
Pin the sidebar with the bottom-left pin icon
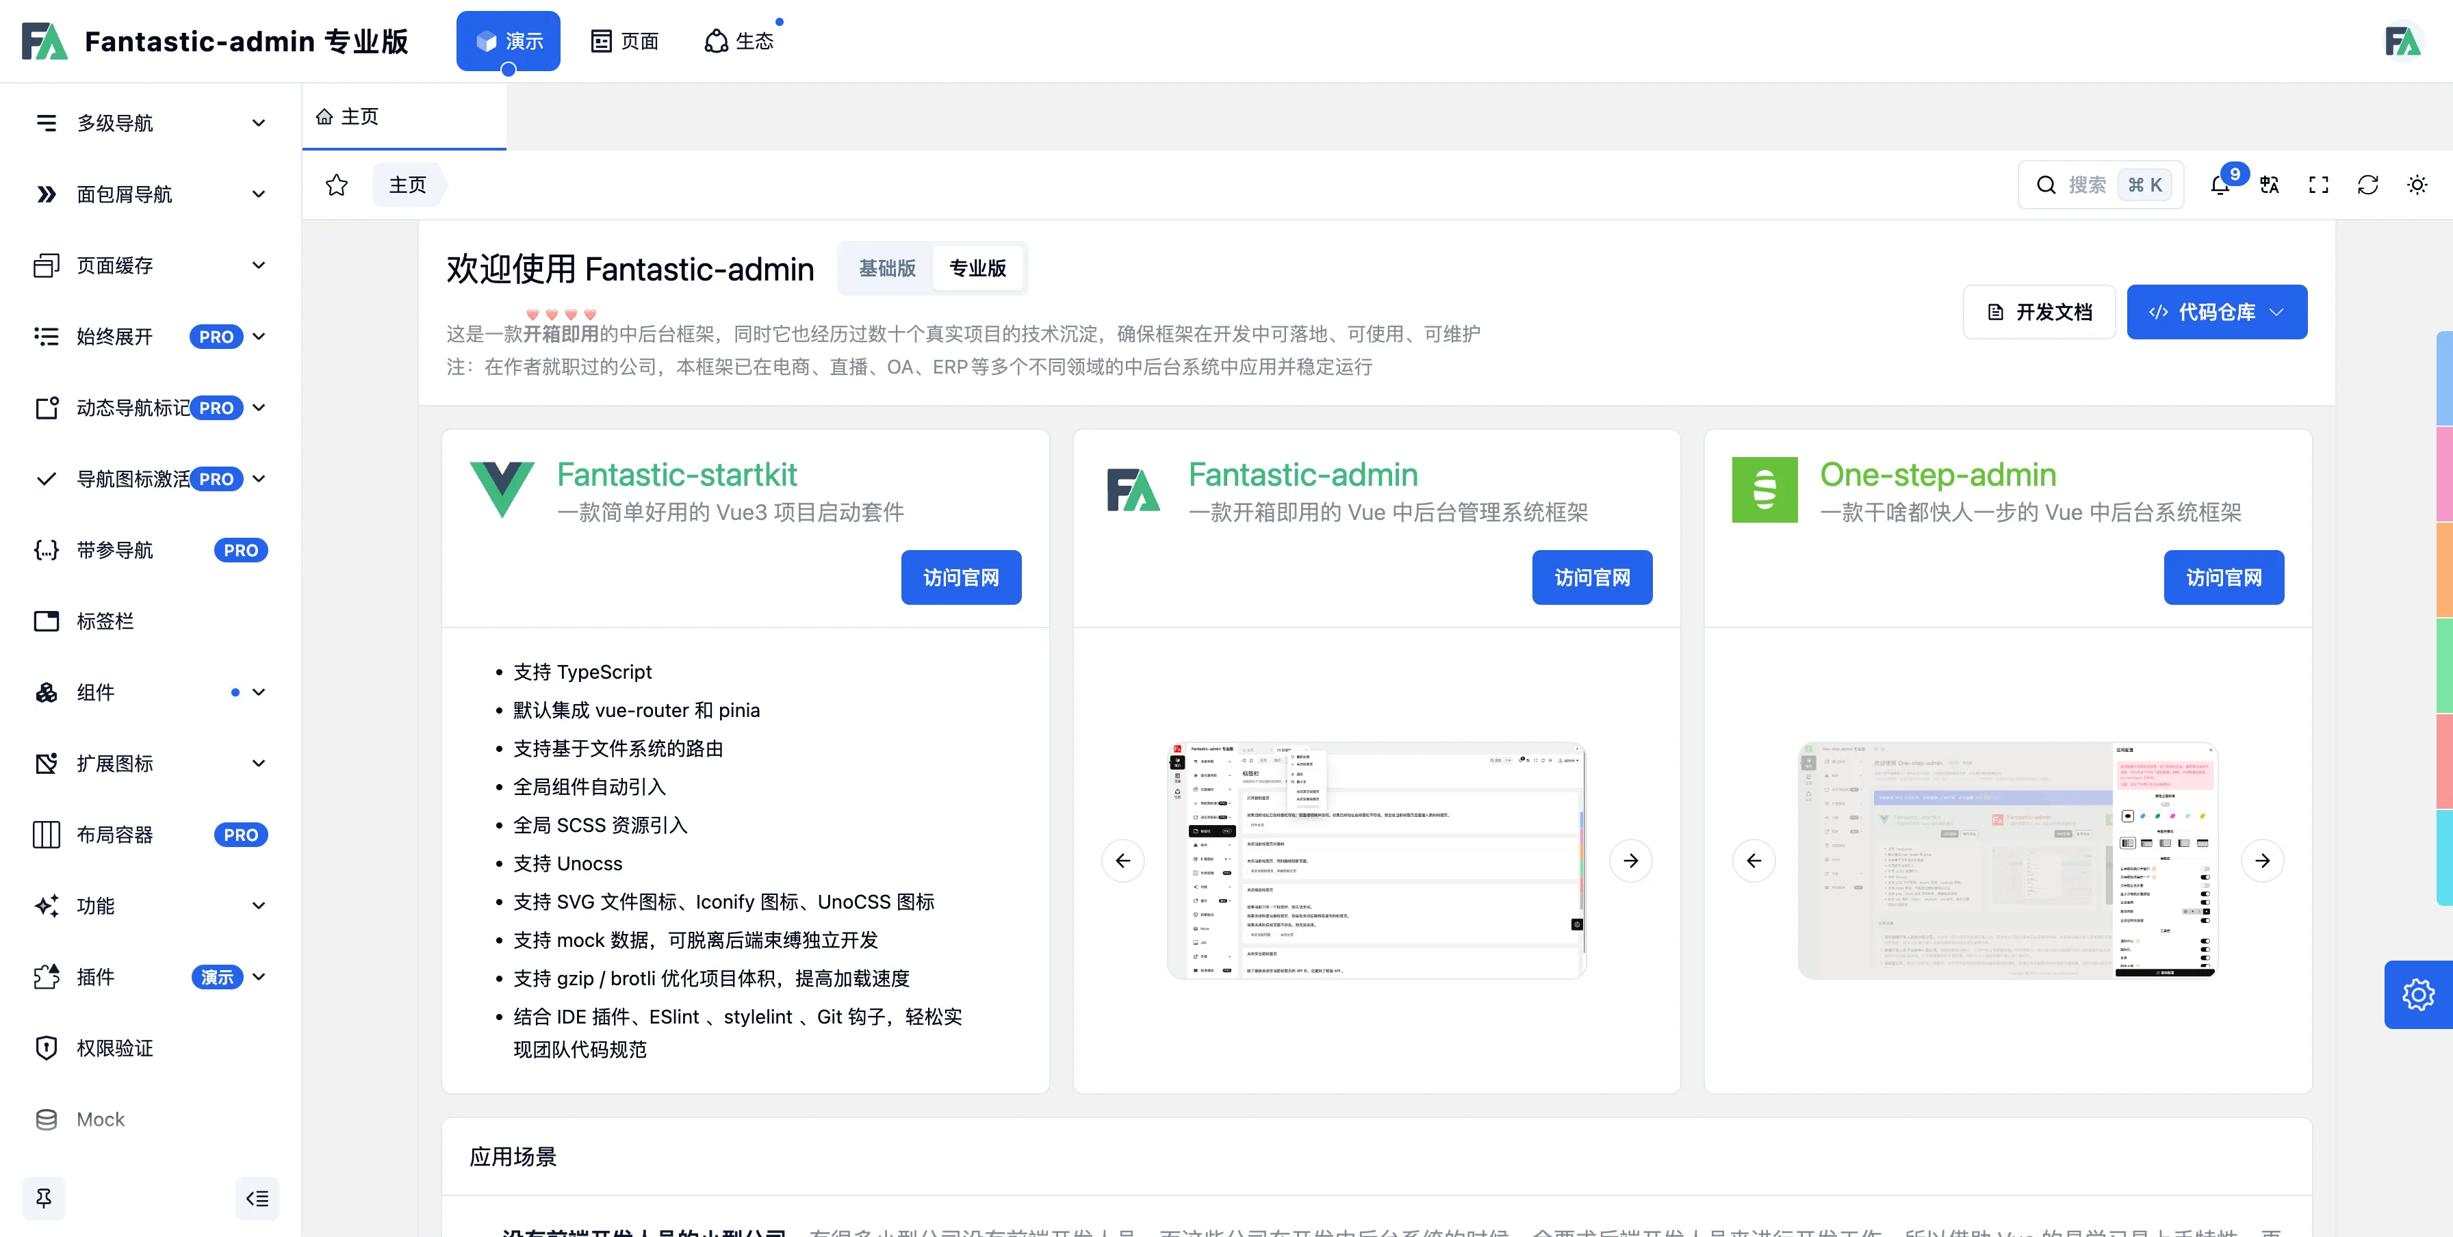click(x=44, y=1198)
